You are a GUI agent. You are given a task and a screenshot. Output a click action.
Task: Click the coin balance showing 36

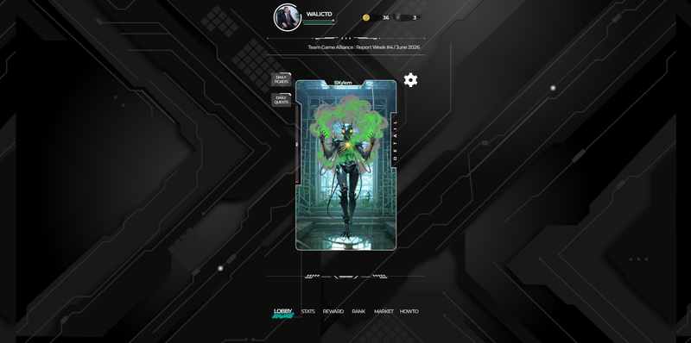(385, 17)
